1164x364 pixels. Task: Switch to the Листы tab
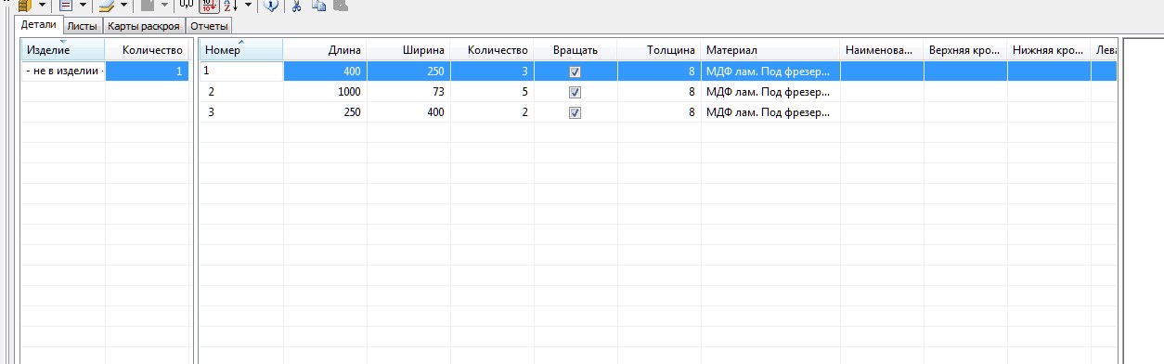click(83, 26)
